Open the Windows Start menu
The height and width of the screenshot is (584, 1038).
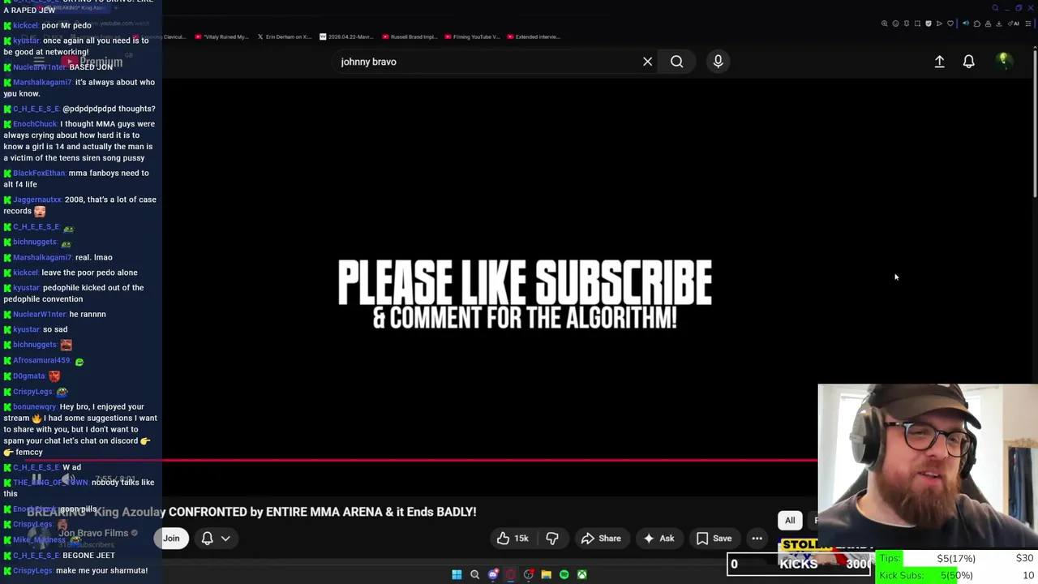pyautogui.click(x=457, y=574)
